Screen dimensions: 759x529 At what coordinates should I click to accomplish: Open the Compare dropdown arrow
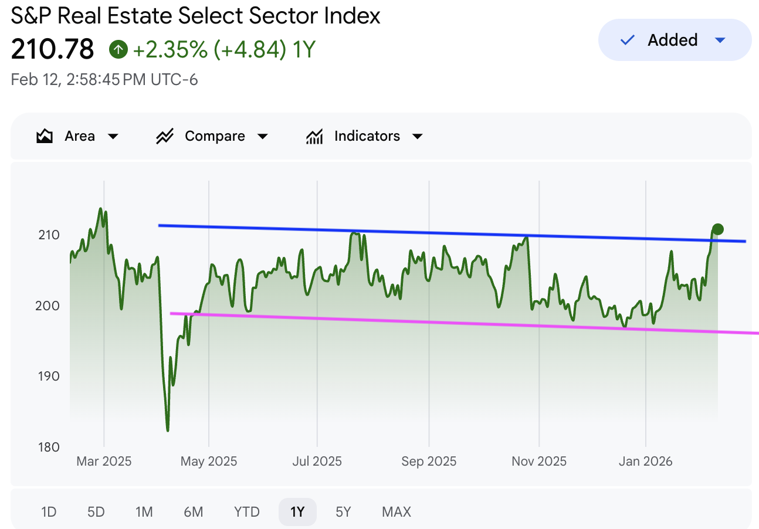pos(263,137)
